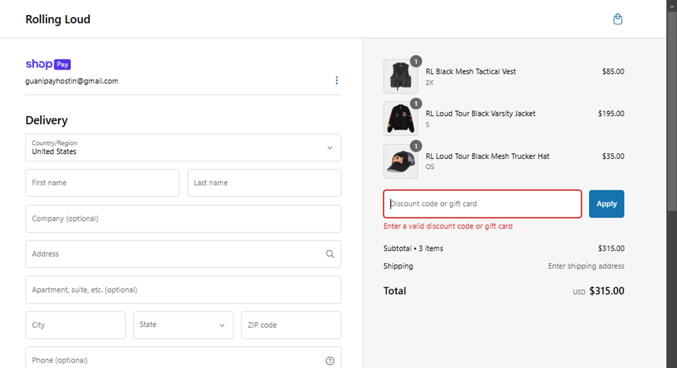Click the Subtotal 3 items label
The width and height of the screenshot is (677, 368).
[x=413, y=248]
